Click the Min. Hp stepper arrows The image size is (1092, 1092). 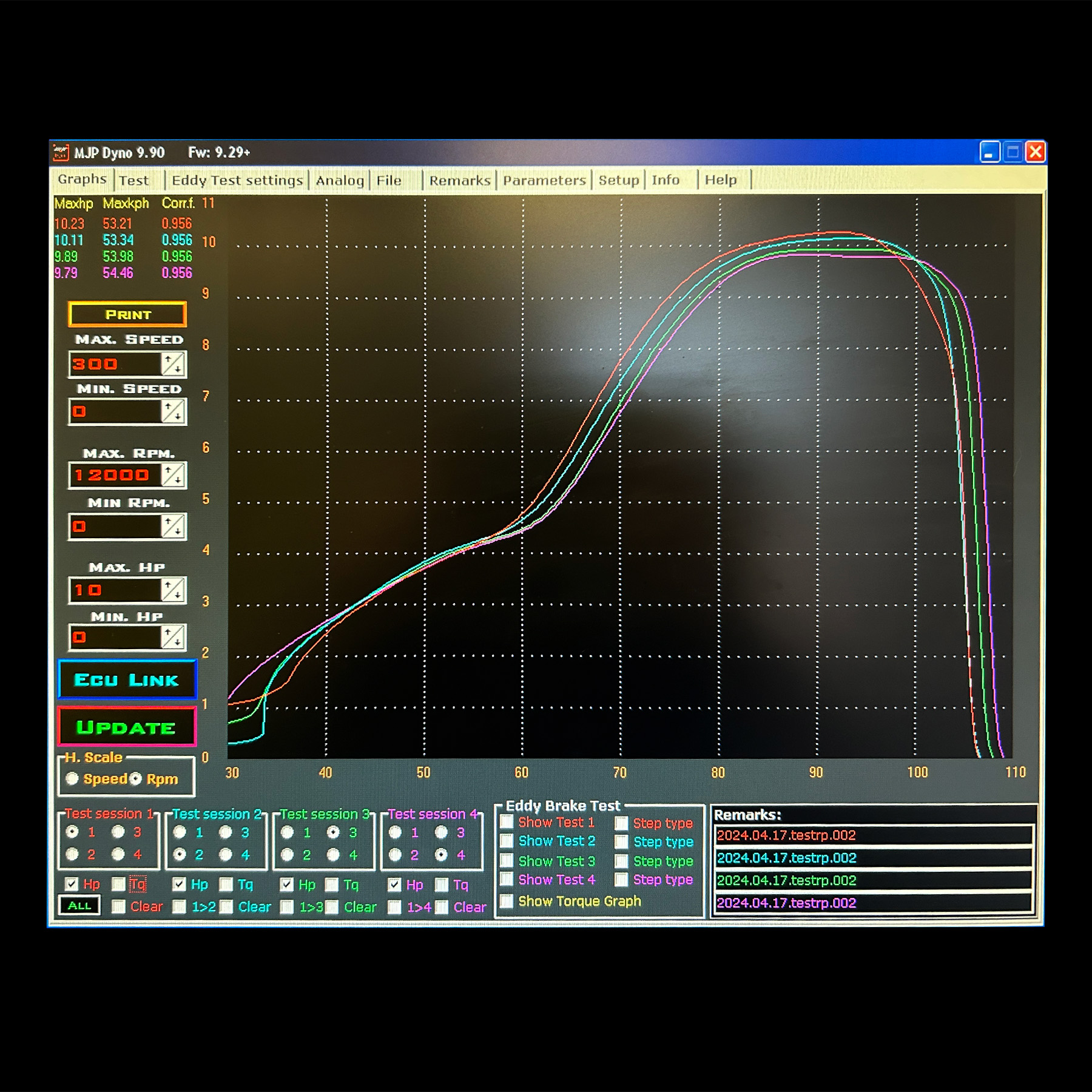[173, 637]
